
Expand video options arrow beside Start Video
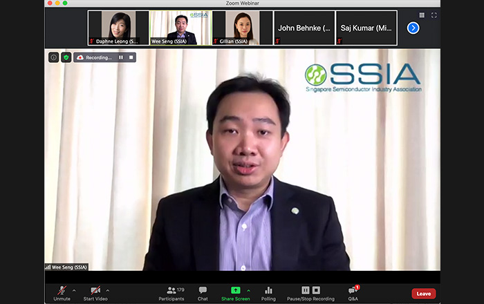pyautogui.click(x=108, y=290)
